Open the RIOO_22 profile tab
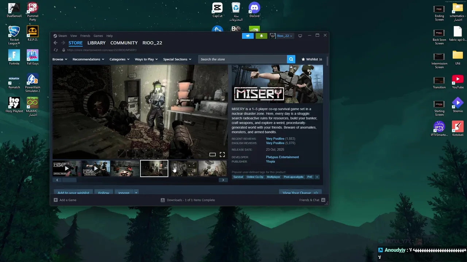Screen dimensions: 467x262 [152, 43]
